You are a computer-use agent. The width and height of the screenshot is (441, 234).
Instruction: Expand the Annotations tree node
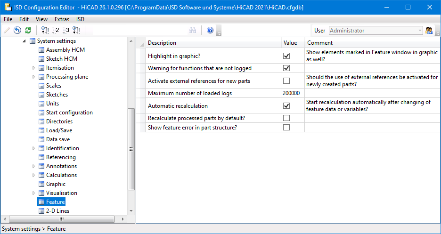pyautogui.click(x=34, y=166)
